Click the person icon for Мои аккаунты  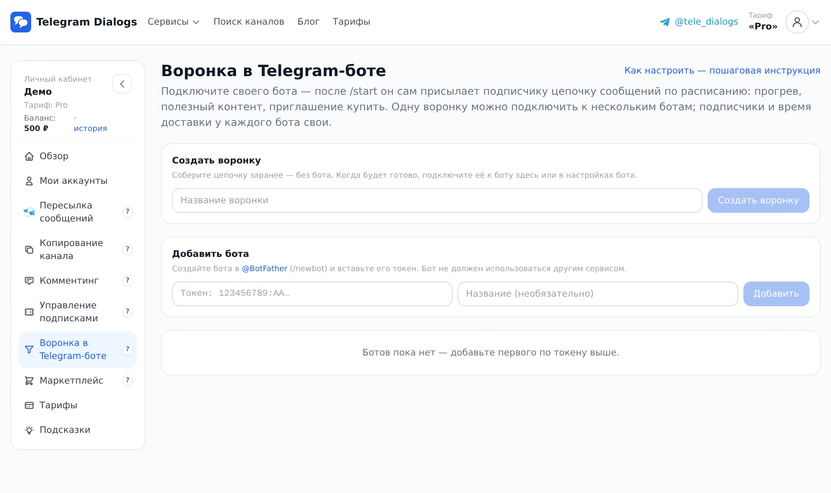(x=29, y=181)
